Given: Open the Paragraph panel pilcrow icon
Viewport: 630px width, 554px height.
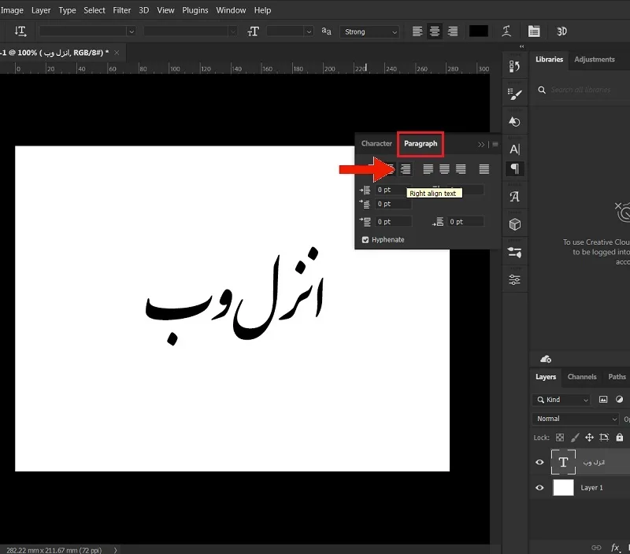Looking at the screenshot, I should coord(515,168).
